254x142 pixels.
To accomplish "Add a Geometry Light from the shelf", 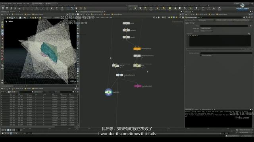I will pyautogui.click(x=151, y=8).
